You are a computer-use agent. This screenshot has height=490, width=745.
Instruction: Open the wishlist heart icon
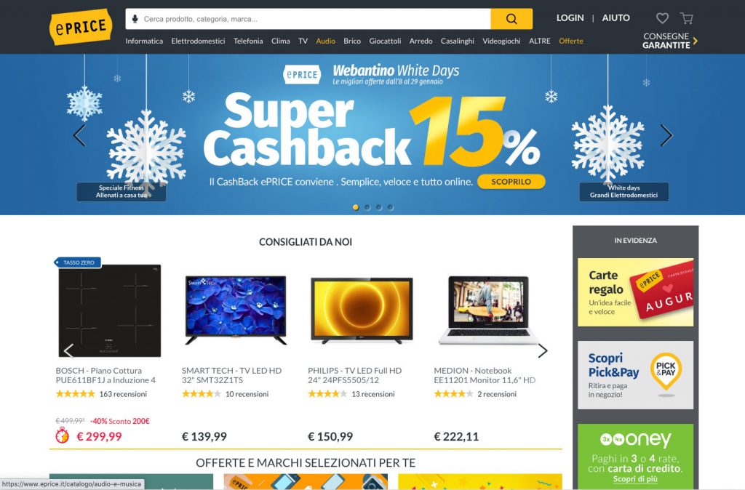click(662, 18)
